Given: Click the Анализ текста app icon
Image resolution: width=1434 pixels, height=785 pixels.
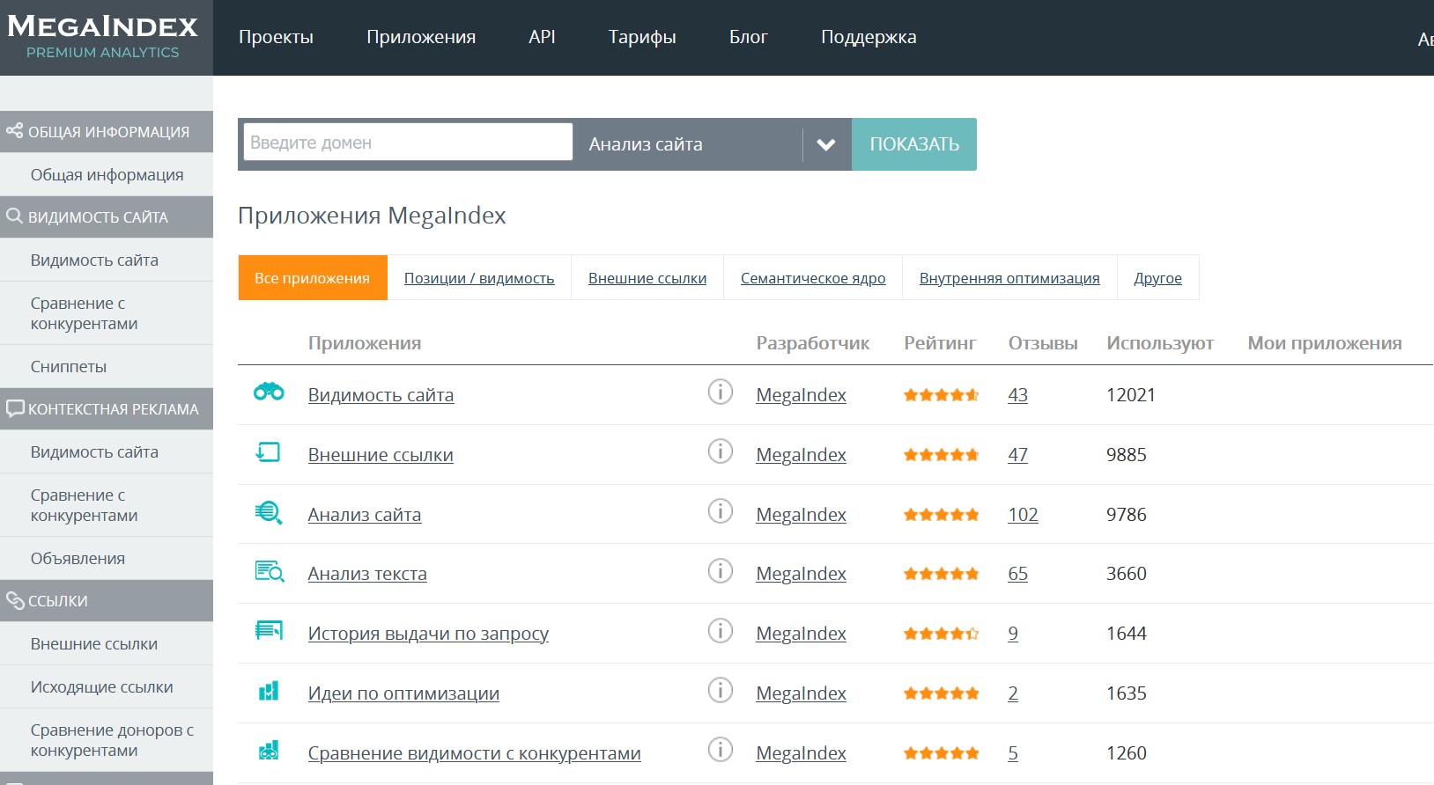Looking at the screenshot, I should [x=269, y=572].
